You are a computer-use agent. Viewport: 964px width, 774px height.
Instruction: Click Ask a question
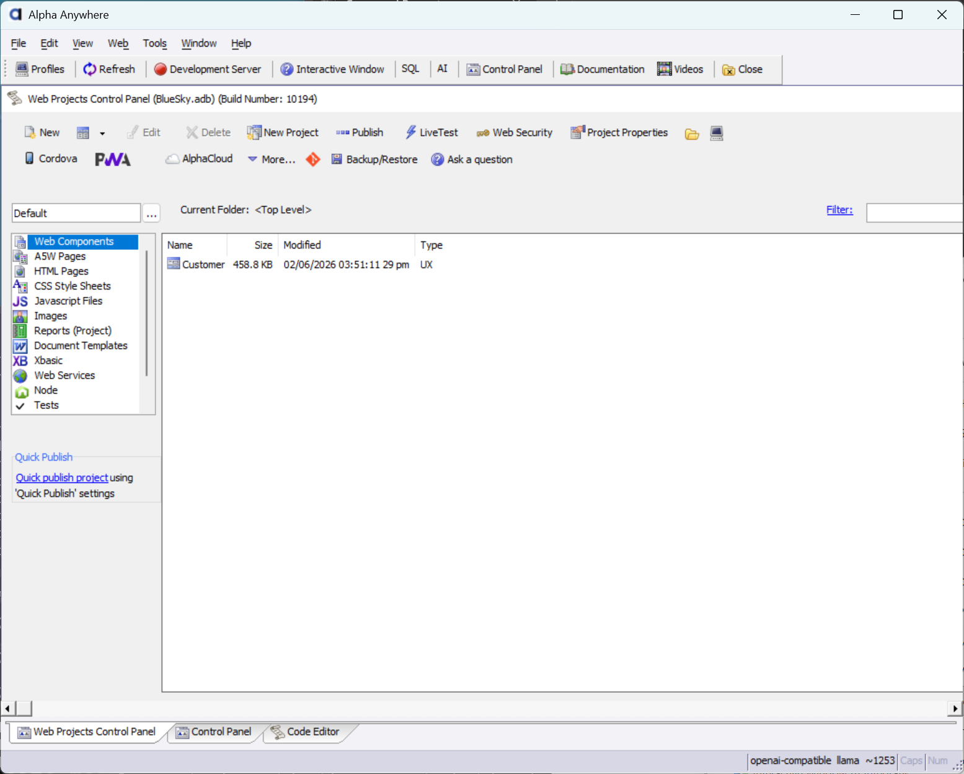pos(472,159)
